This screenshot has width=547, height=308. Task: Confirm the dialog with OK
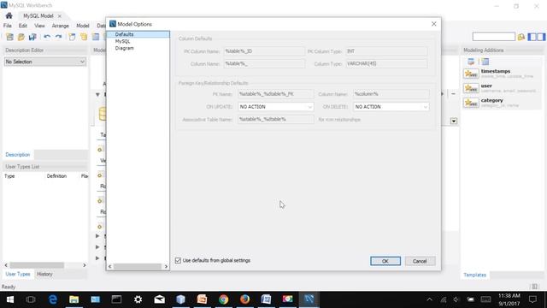pyautogui.click(x=385, y=261)
